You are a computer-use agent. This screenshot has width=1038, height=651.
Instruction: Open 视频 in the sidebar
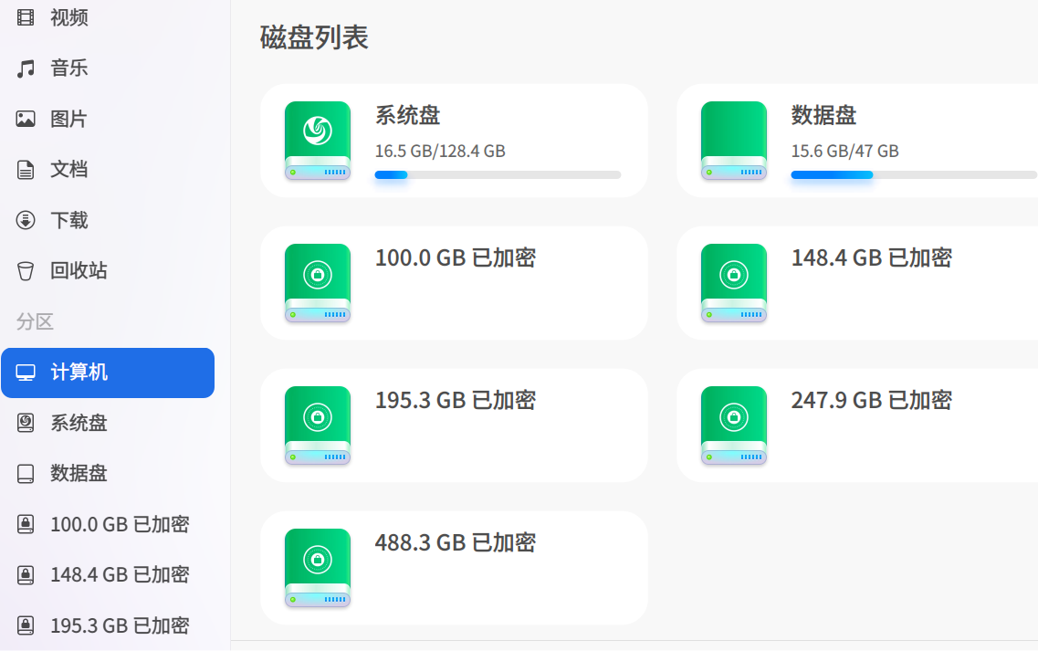pyautogui.click(x=107, y=17)
